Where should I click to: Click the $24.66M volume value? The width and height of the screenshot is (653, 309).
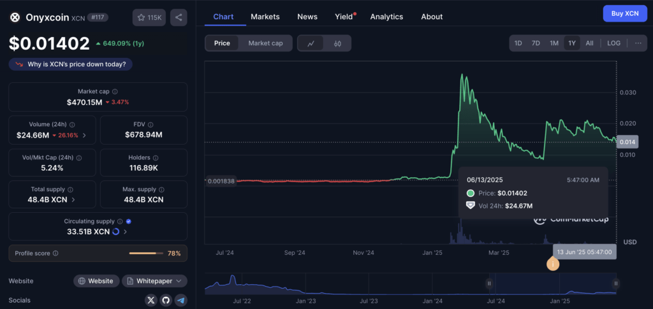click(33, 135)
